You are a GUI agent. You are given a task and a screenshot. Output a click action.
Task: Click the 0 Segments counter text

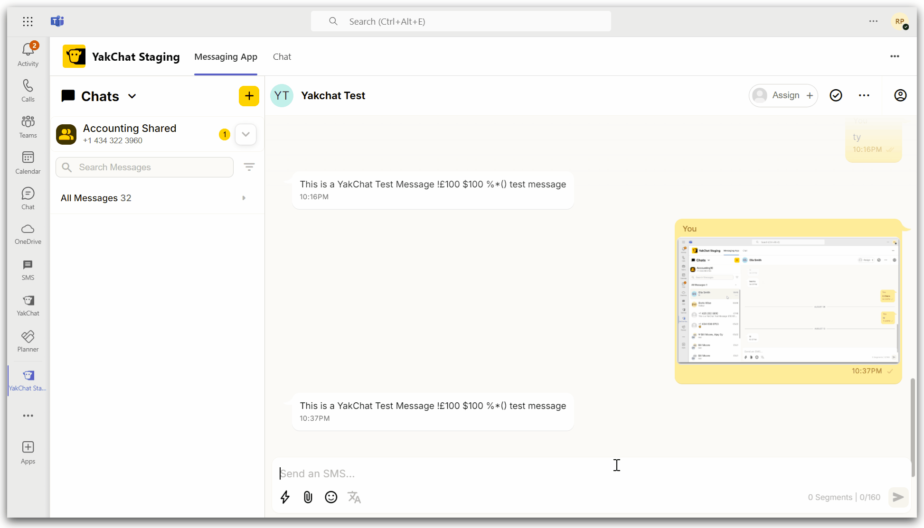click(x=830, y=497)
